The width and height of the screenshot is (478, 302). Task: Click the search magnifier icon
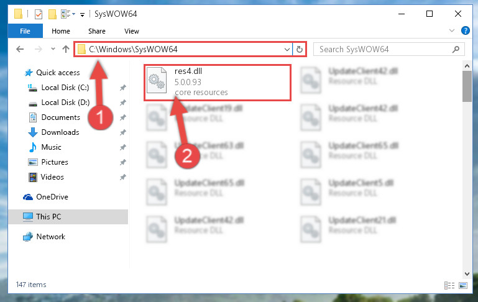click(456, 49)
